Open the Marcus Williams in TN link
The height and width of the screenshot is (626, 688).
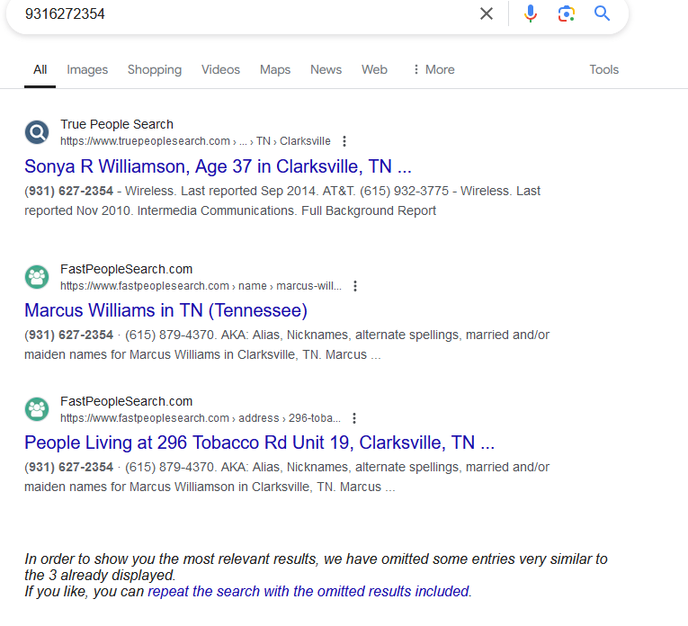pos(165,310)
